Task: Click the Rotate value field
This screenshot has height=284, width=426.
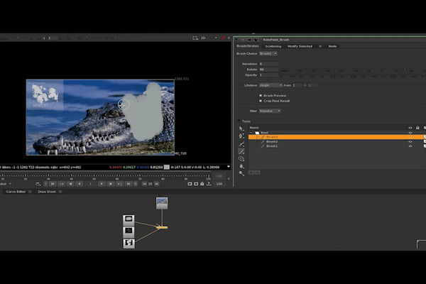Action: coord(270,70)
